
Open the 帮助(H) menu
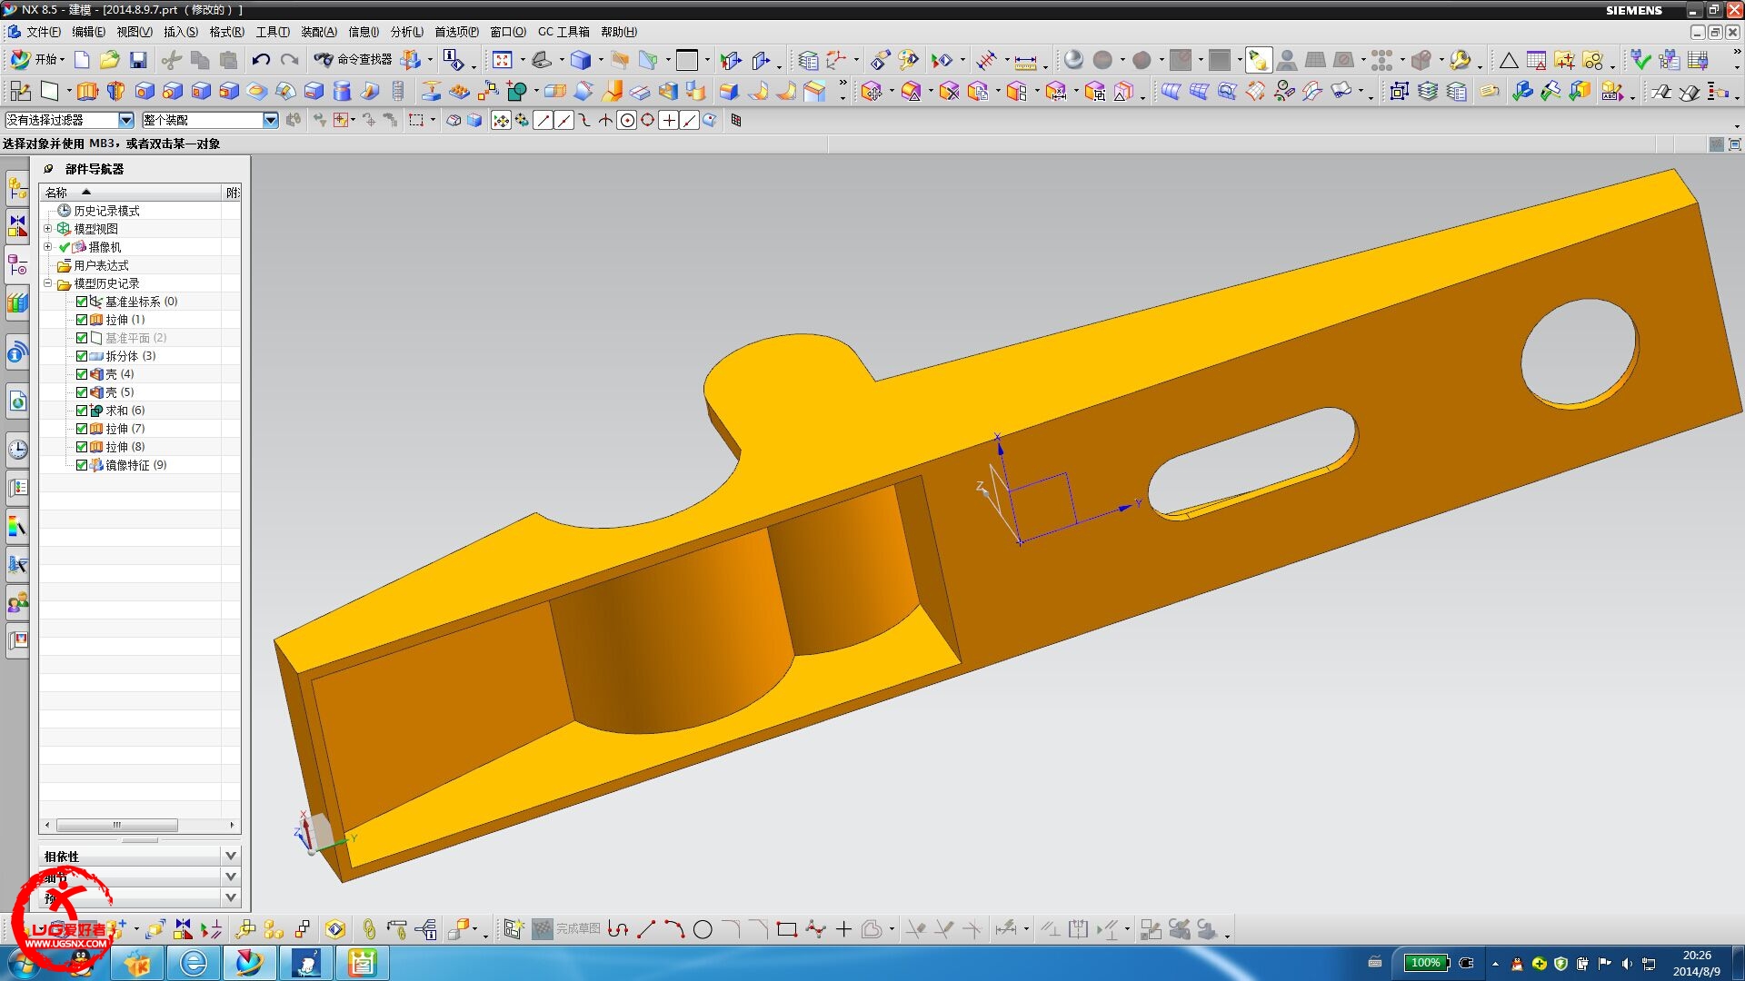tap(619, 32)
